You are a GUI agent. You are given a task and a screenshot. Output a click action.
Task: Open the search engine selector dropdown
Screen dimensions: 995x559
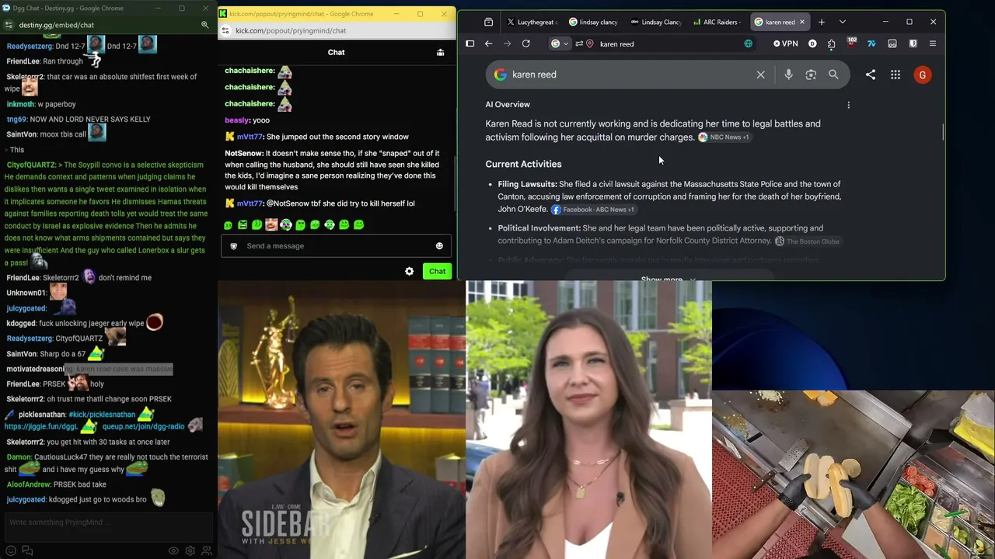[x=560, y=43]
